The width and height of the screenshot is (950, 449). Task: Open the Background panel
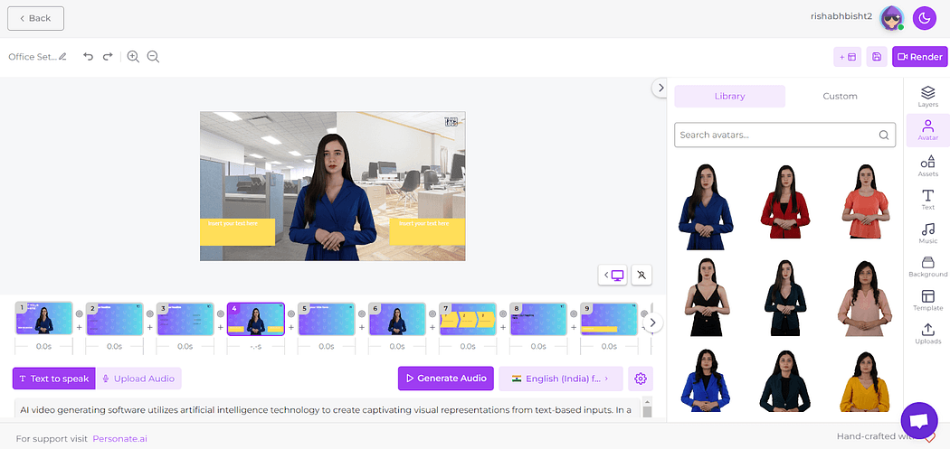click(x=927, y=267)
